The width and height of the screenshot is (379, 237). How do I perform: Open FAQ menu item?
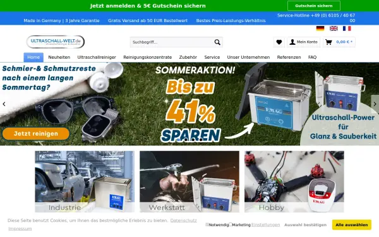[312, 58]
